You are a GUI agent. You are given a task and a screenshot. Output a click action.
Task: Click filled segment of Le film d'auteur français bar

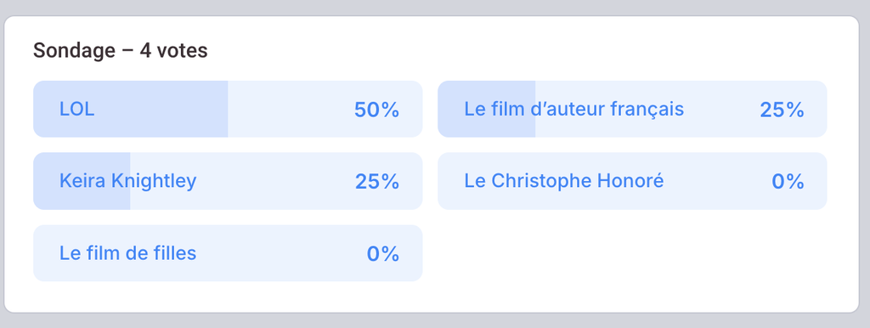pos(487,109)
